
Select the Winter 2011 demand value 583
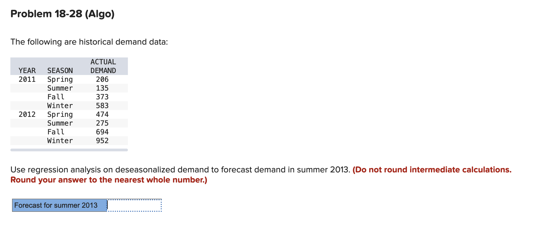(102, 105)
